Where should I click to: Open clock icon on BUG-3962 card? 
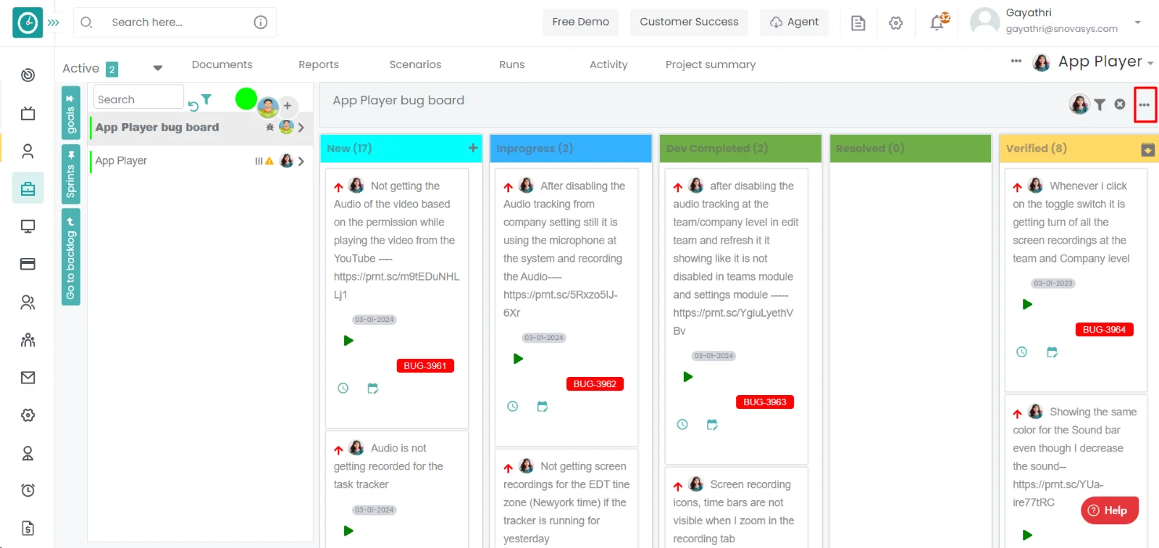coord(513,407)
